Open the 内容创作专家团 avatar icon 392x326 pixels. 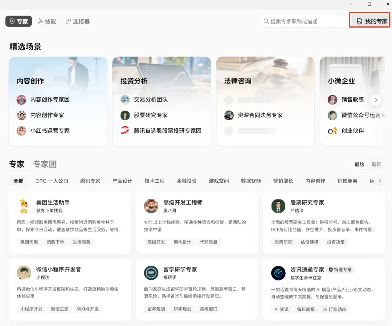point(21,100)
